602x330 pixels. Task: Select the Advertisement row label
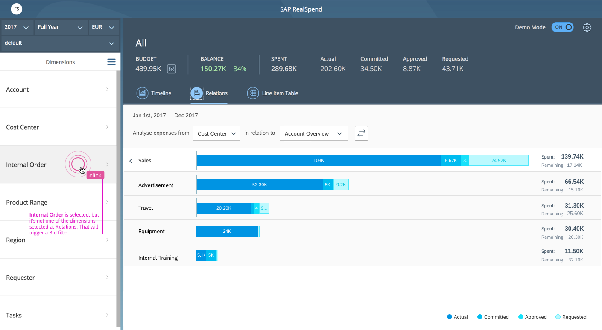pos(156,185)
